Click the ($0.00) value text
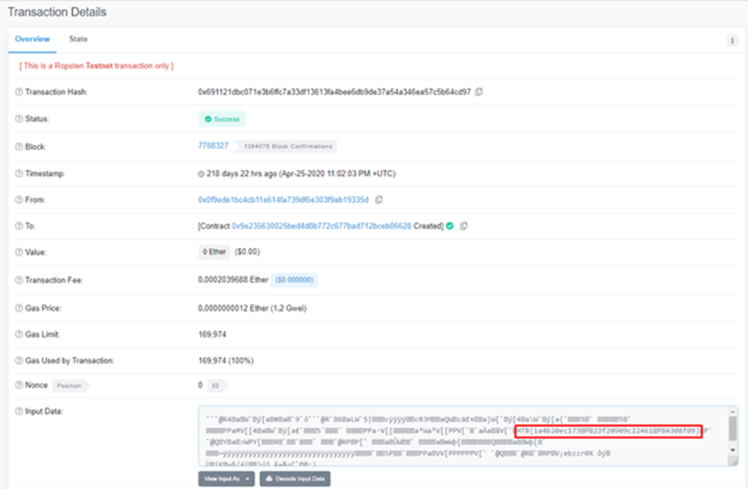This screenshot has height=489, width=748. tap(247, 252)
